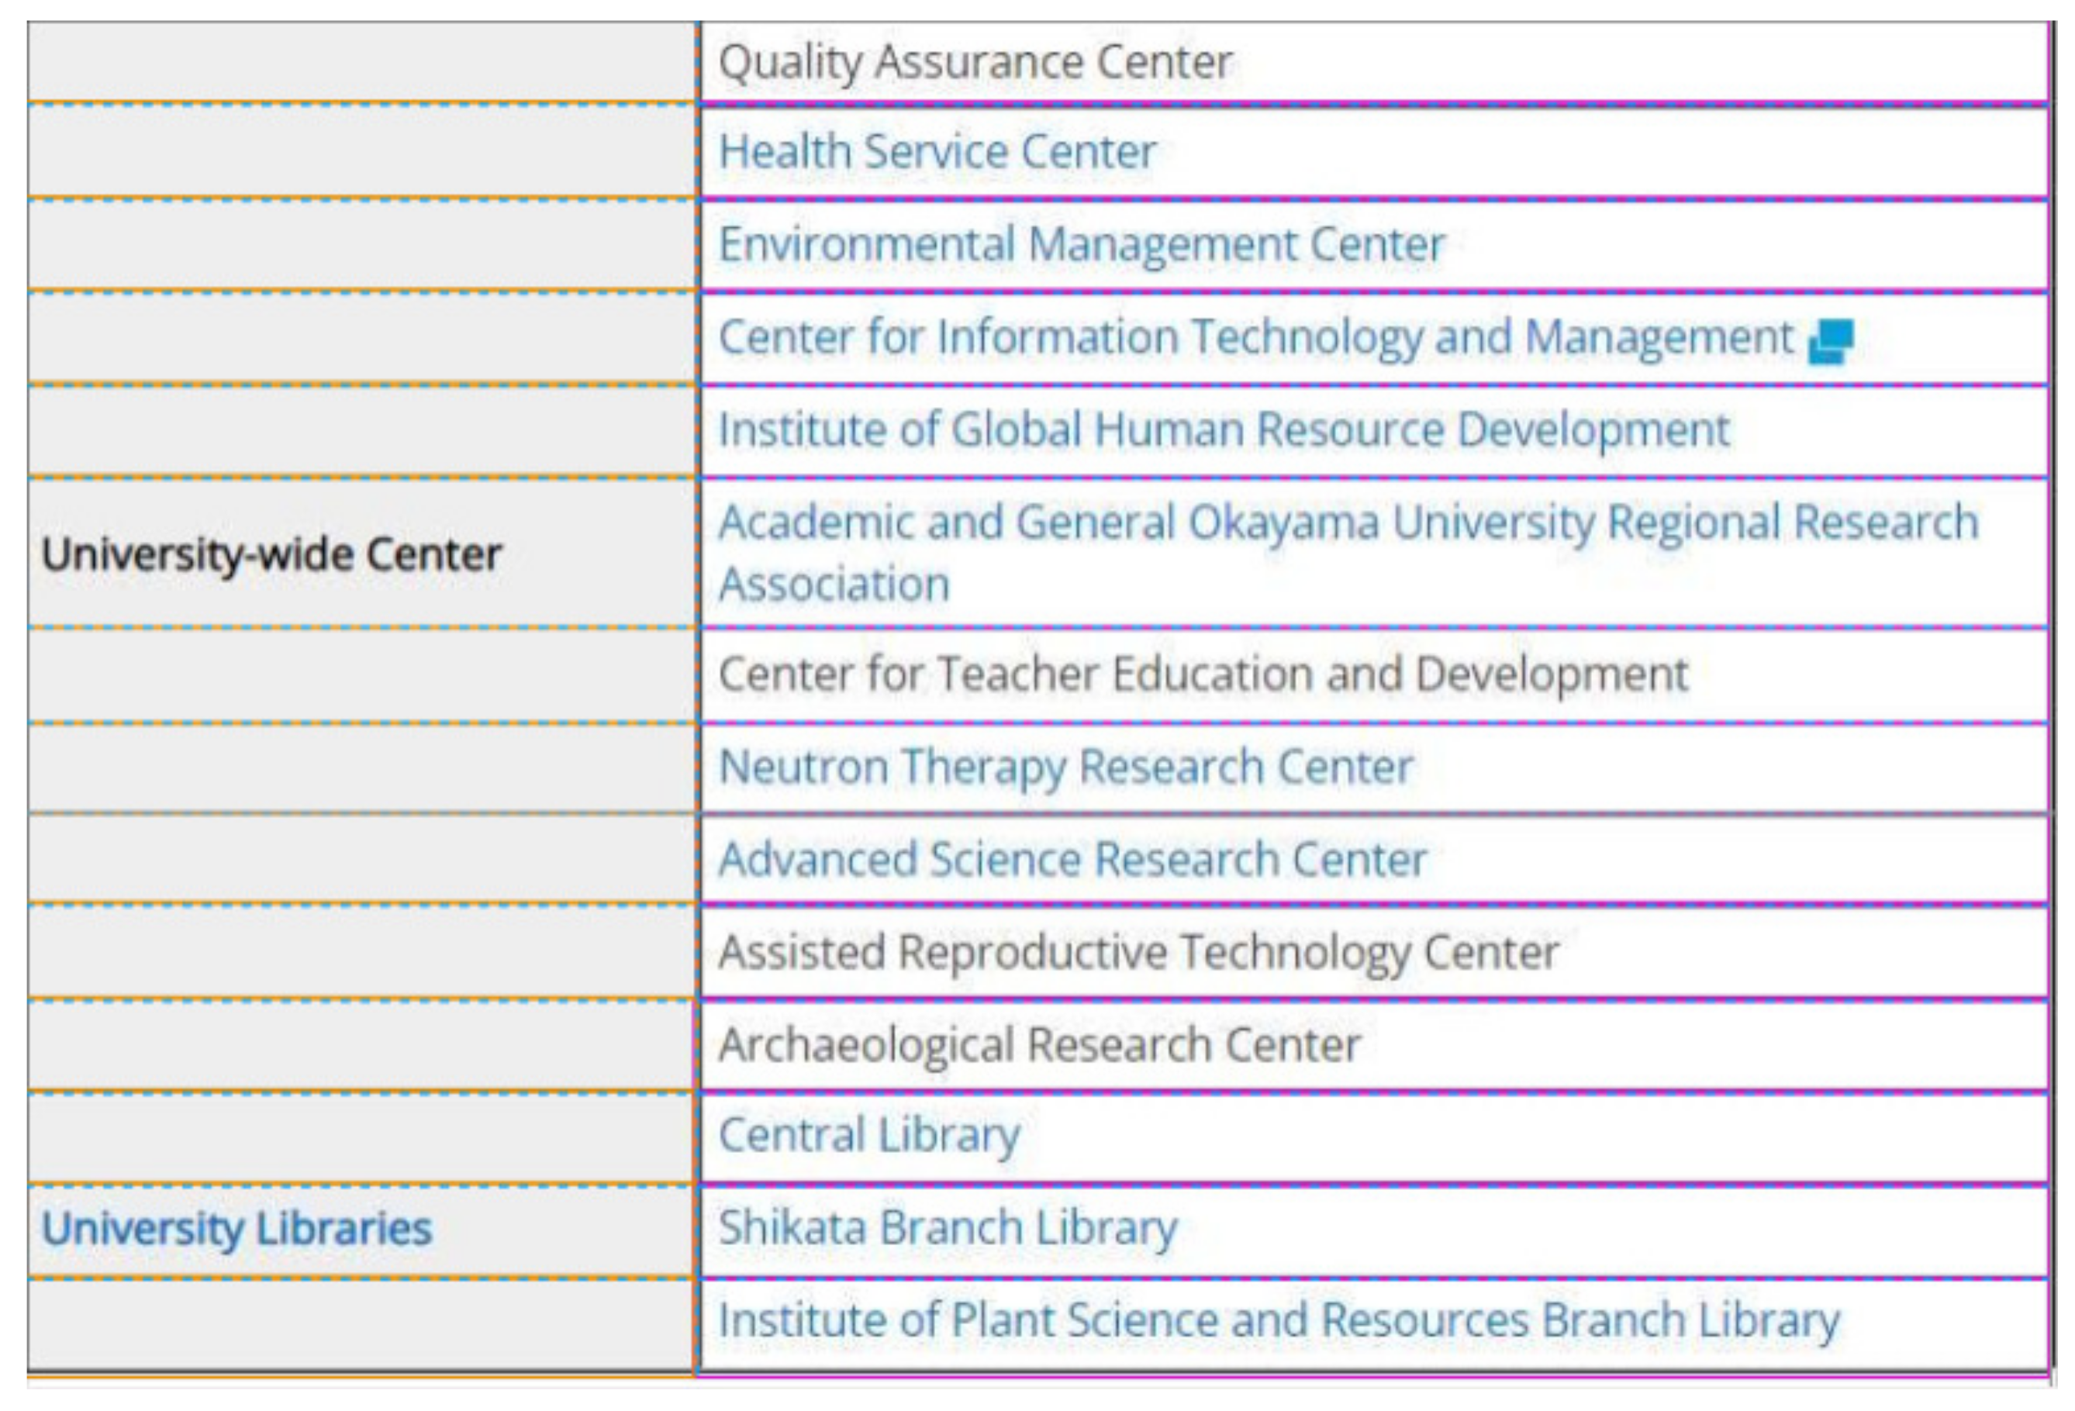This screenshot has height=1411, width=2075.
Task: Select the Center for Teacher Education and Development entry
Action: pos(1203,674)
